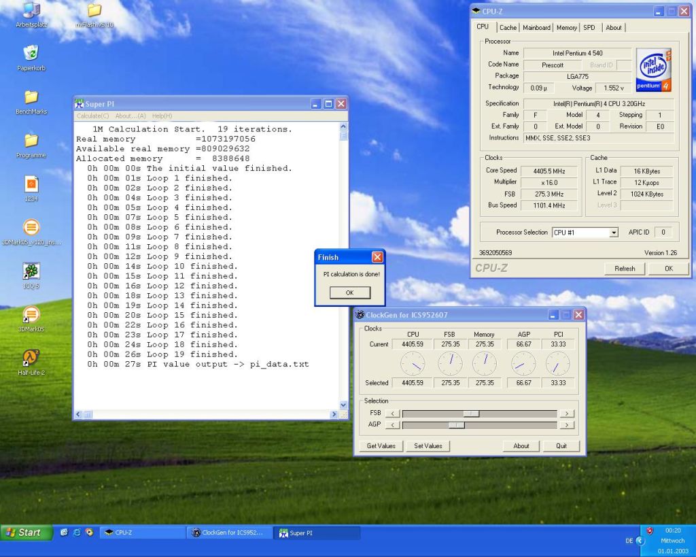This screenshot has height=557, width=696.
Task: Click the Selected CPU value 4405.59 field
Action: pos(413,382)
